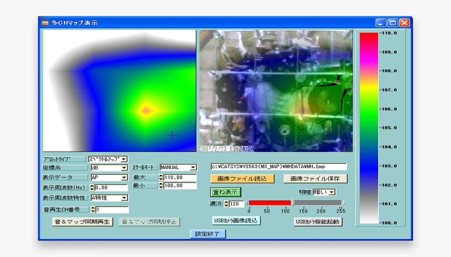Open the 明暗 brightness dropdown
451x257 pixels.
point(332,192)
